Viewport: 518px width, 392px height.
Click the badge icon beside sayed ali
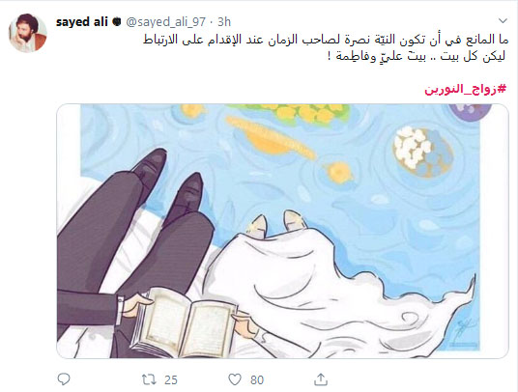(x=117, y=22)
